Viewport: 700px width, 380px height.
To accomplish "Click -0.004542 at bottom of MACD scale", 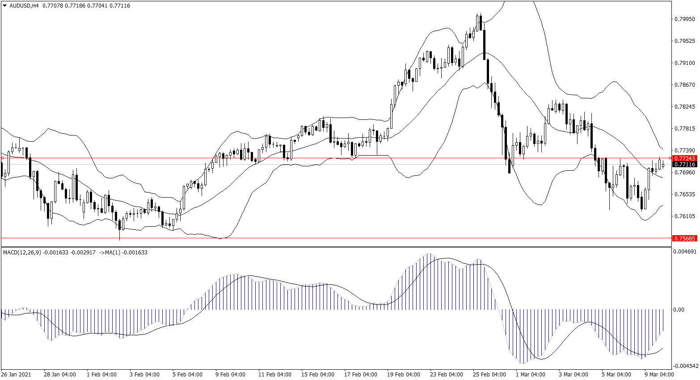I will pos(684,366).
